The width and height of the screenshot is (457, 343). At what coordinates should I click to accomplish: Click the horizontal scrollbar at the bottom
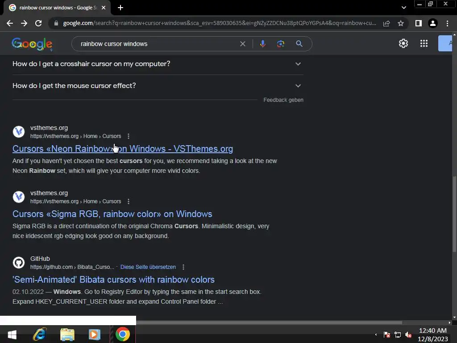click(269, 323)
